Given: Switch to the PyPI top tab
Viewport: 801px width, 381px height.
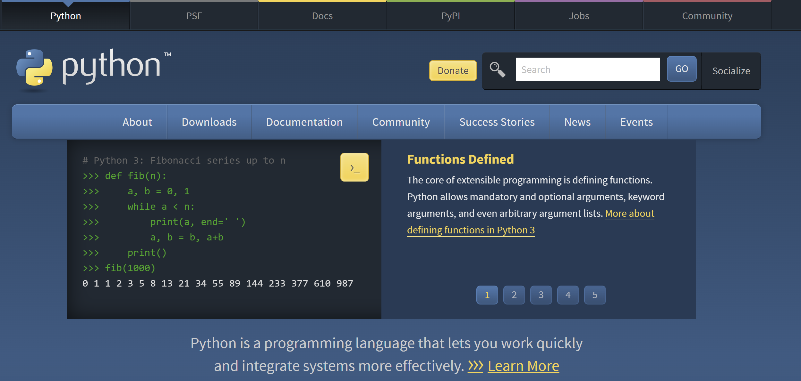Looking at the screenshot, I should pyautogui.click(x=450, y=16).
